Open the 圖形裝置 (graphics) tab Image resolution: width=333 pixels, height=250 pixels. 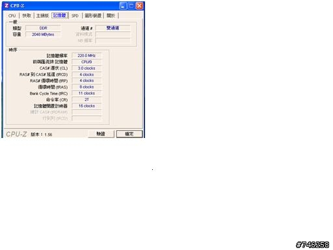[93, 16]
